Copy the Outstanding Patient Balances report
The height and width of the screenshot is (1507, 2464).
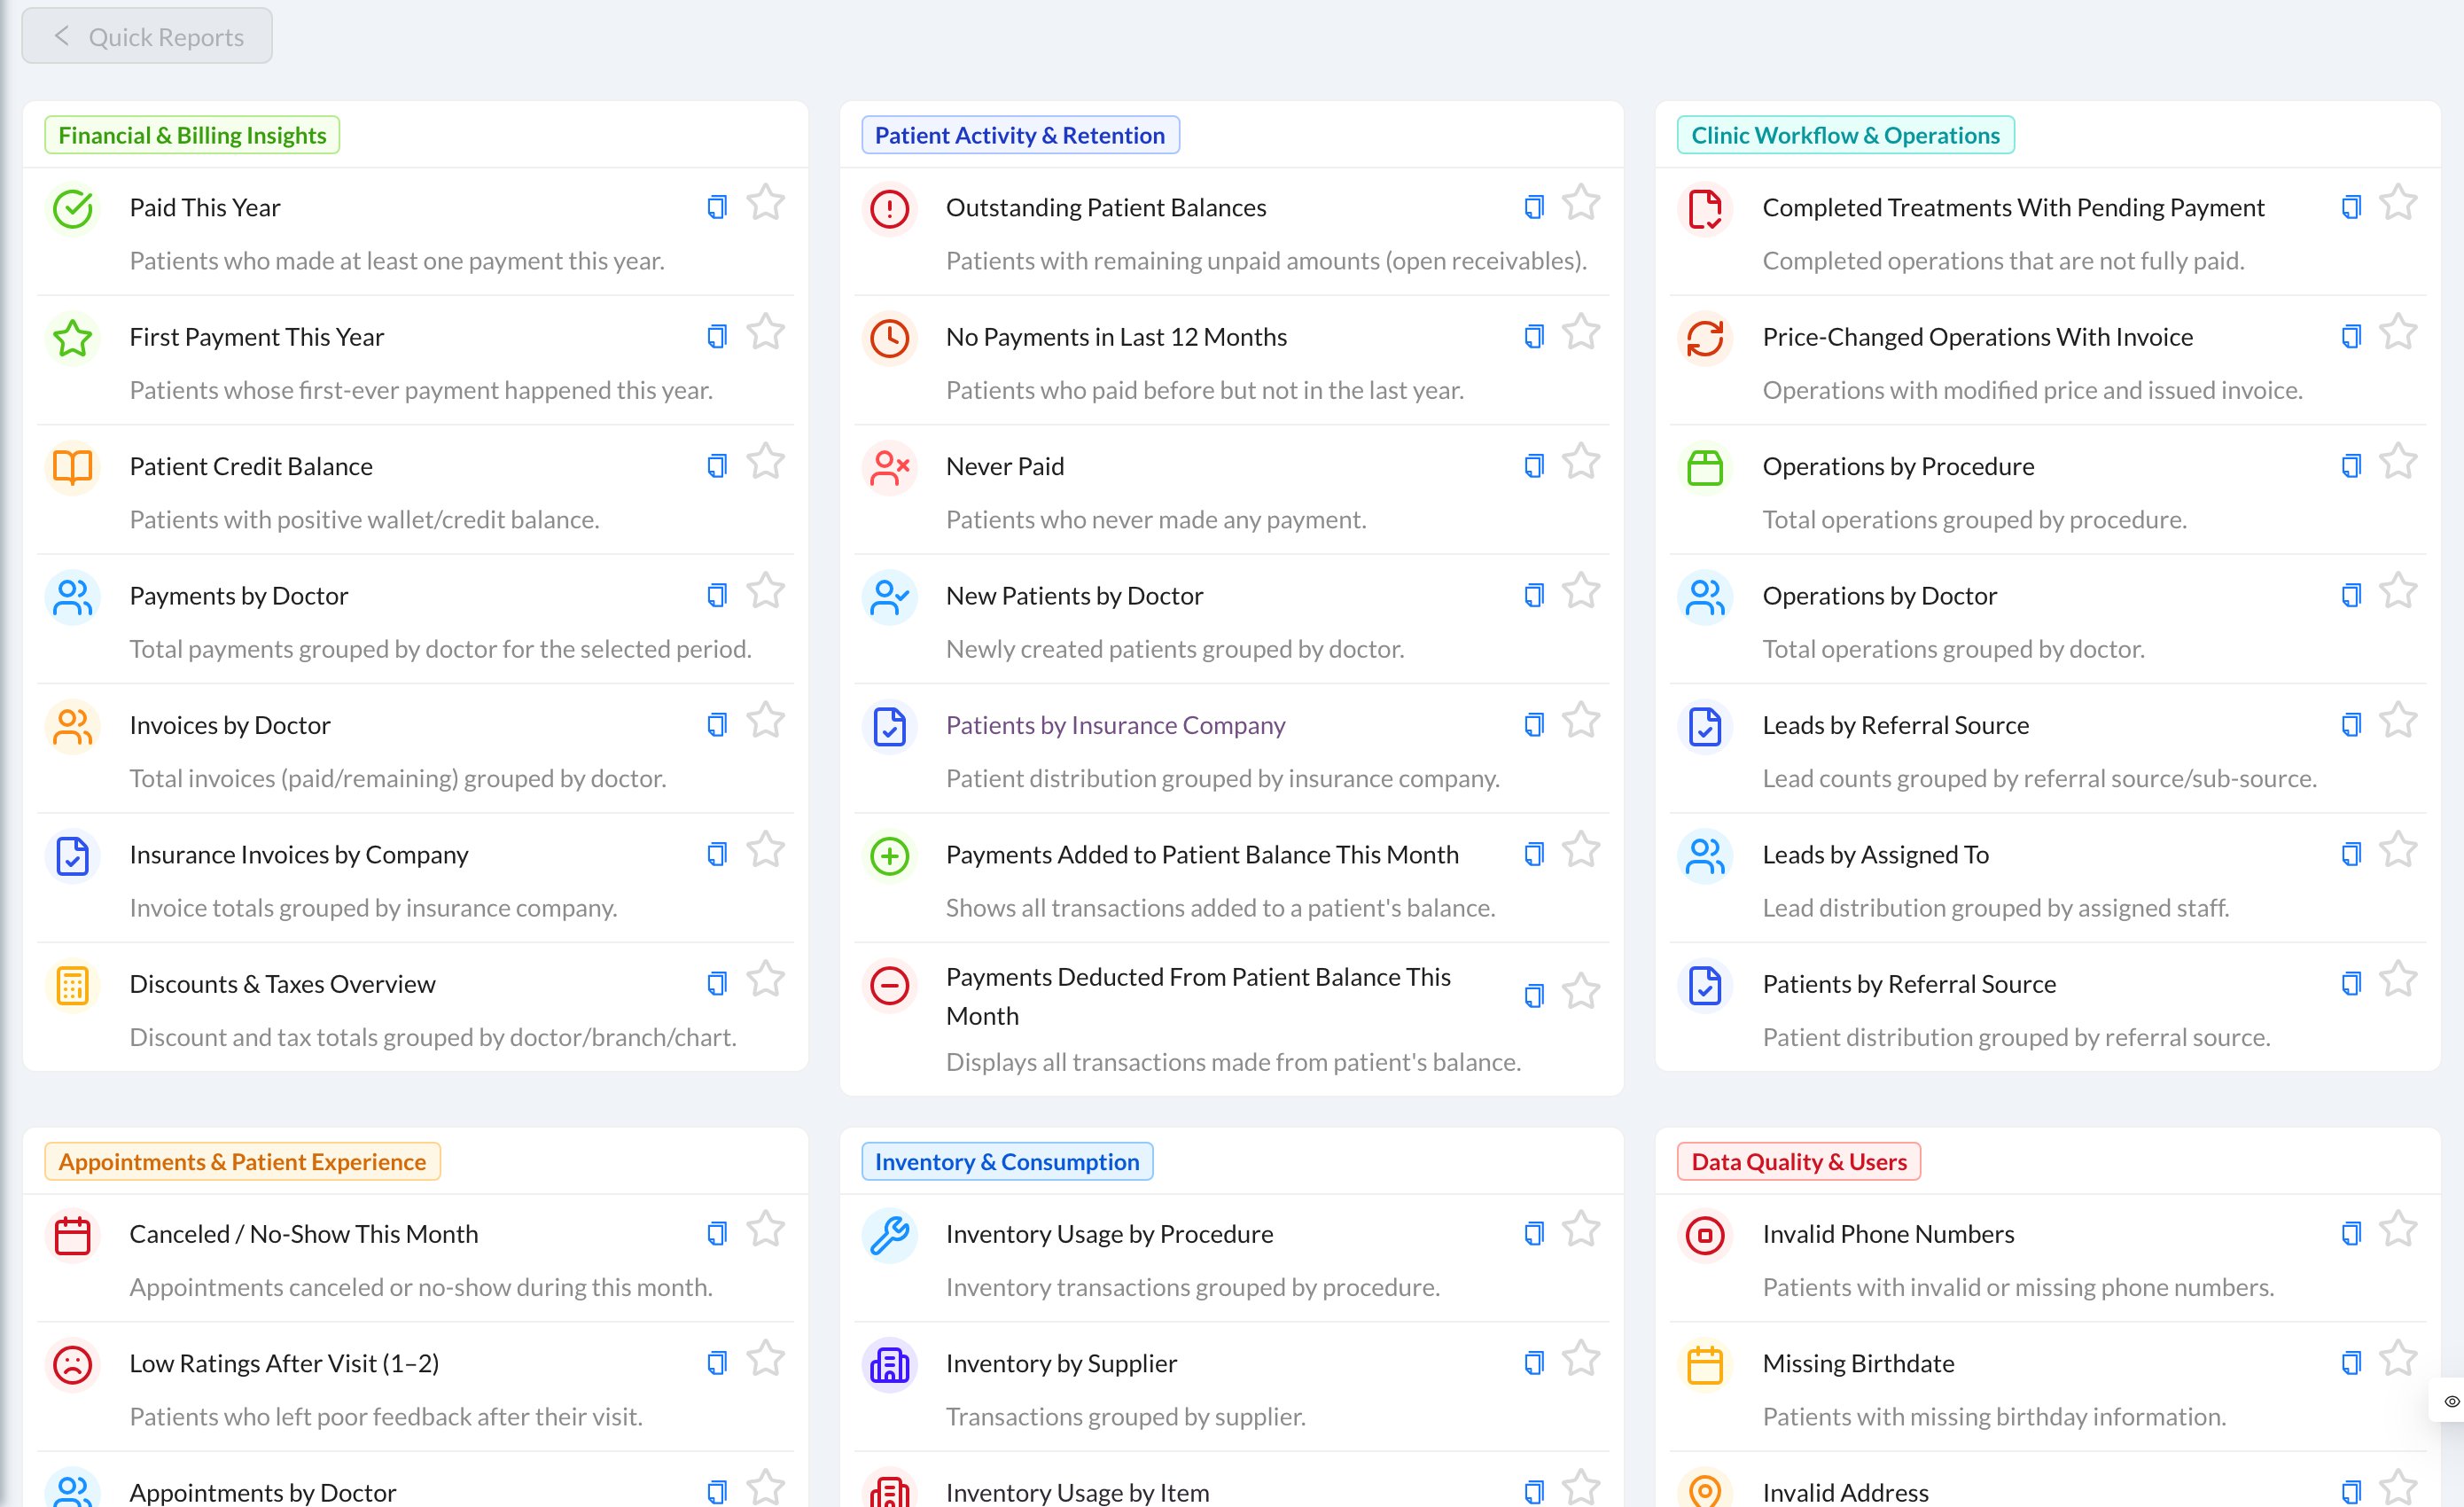click(x=1534, y=207)
